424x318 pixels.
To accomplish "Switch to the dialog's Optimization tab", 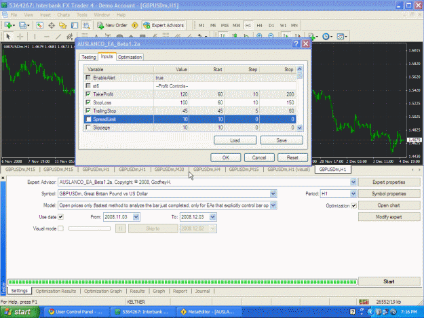I will click(130, 57).
